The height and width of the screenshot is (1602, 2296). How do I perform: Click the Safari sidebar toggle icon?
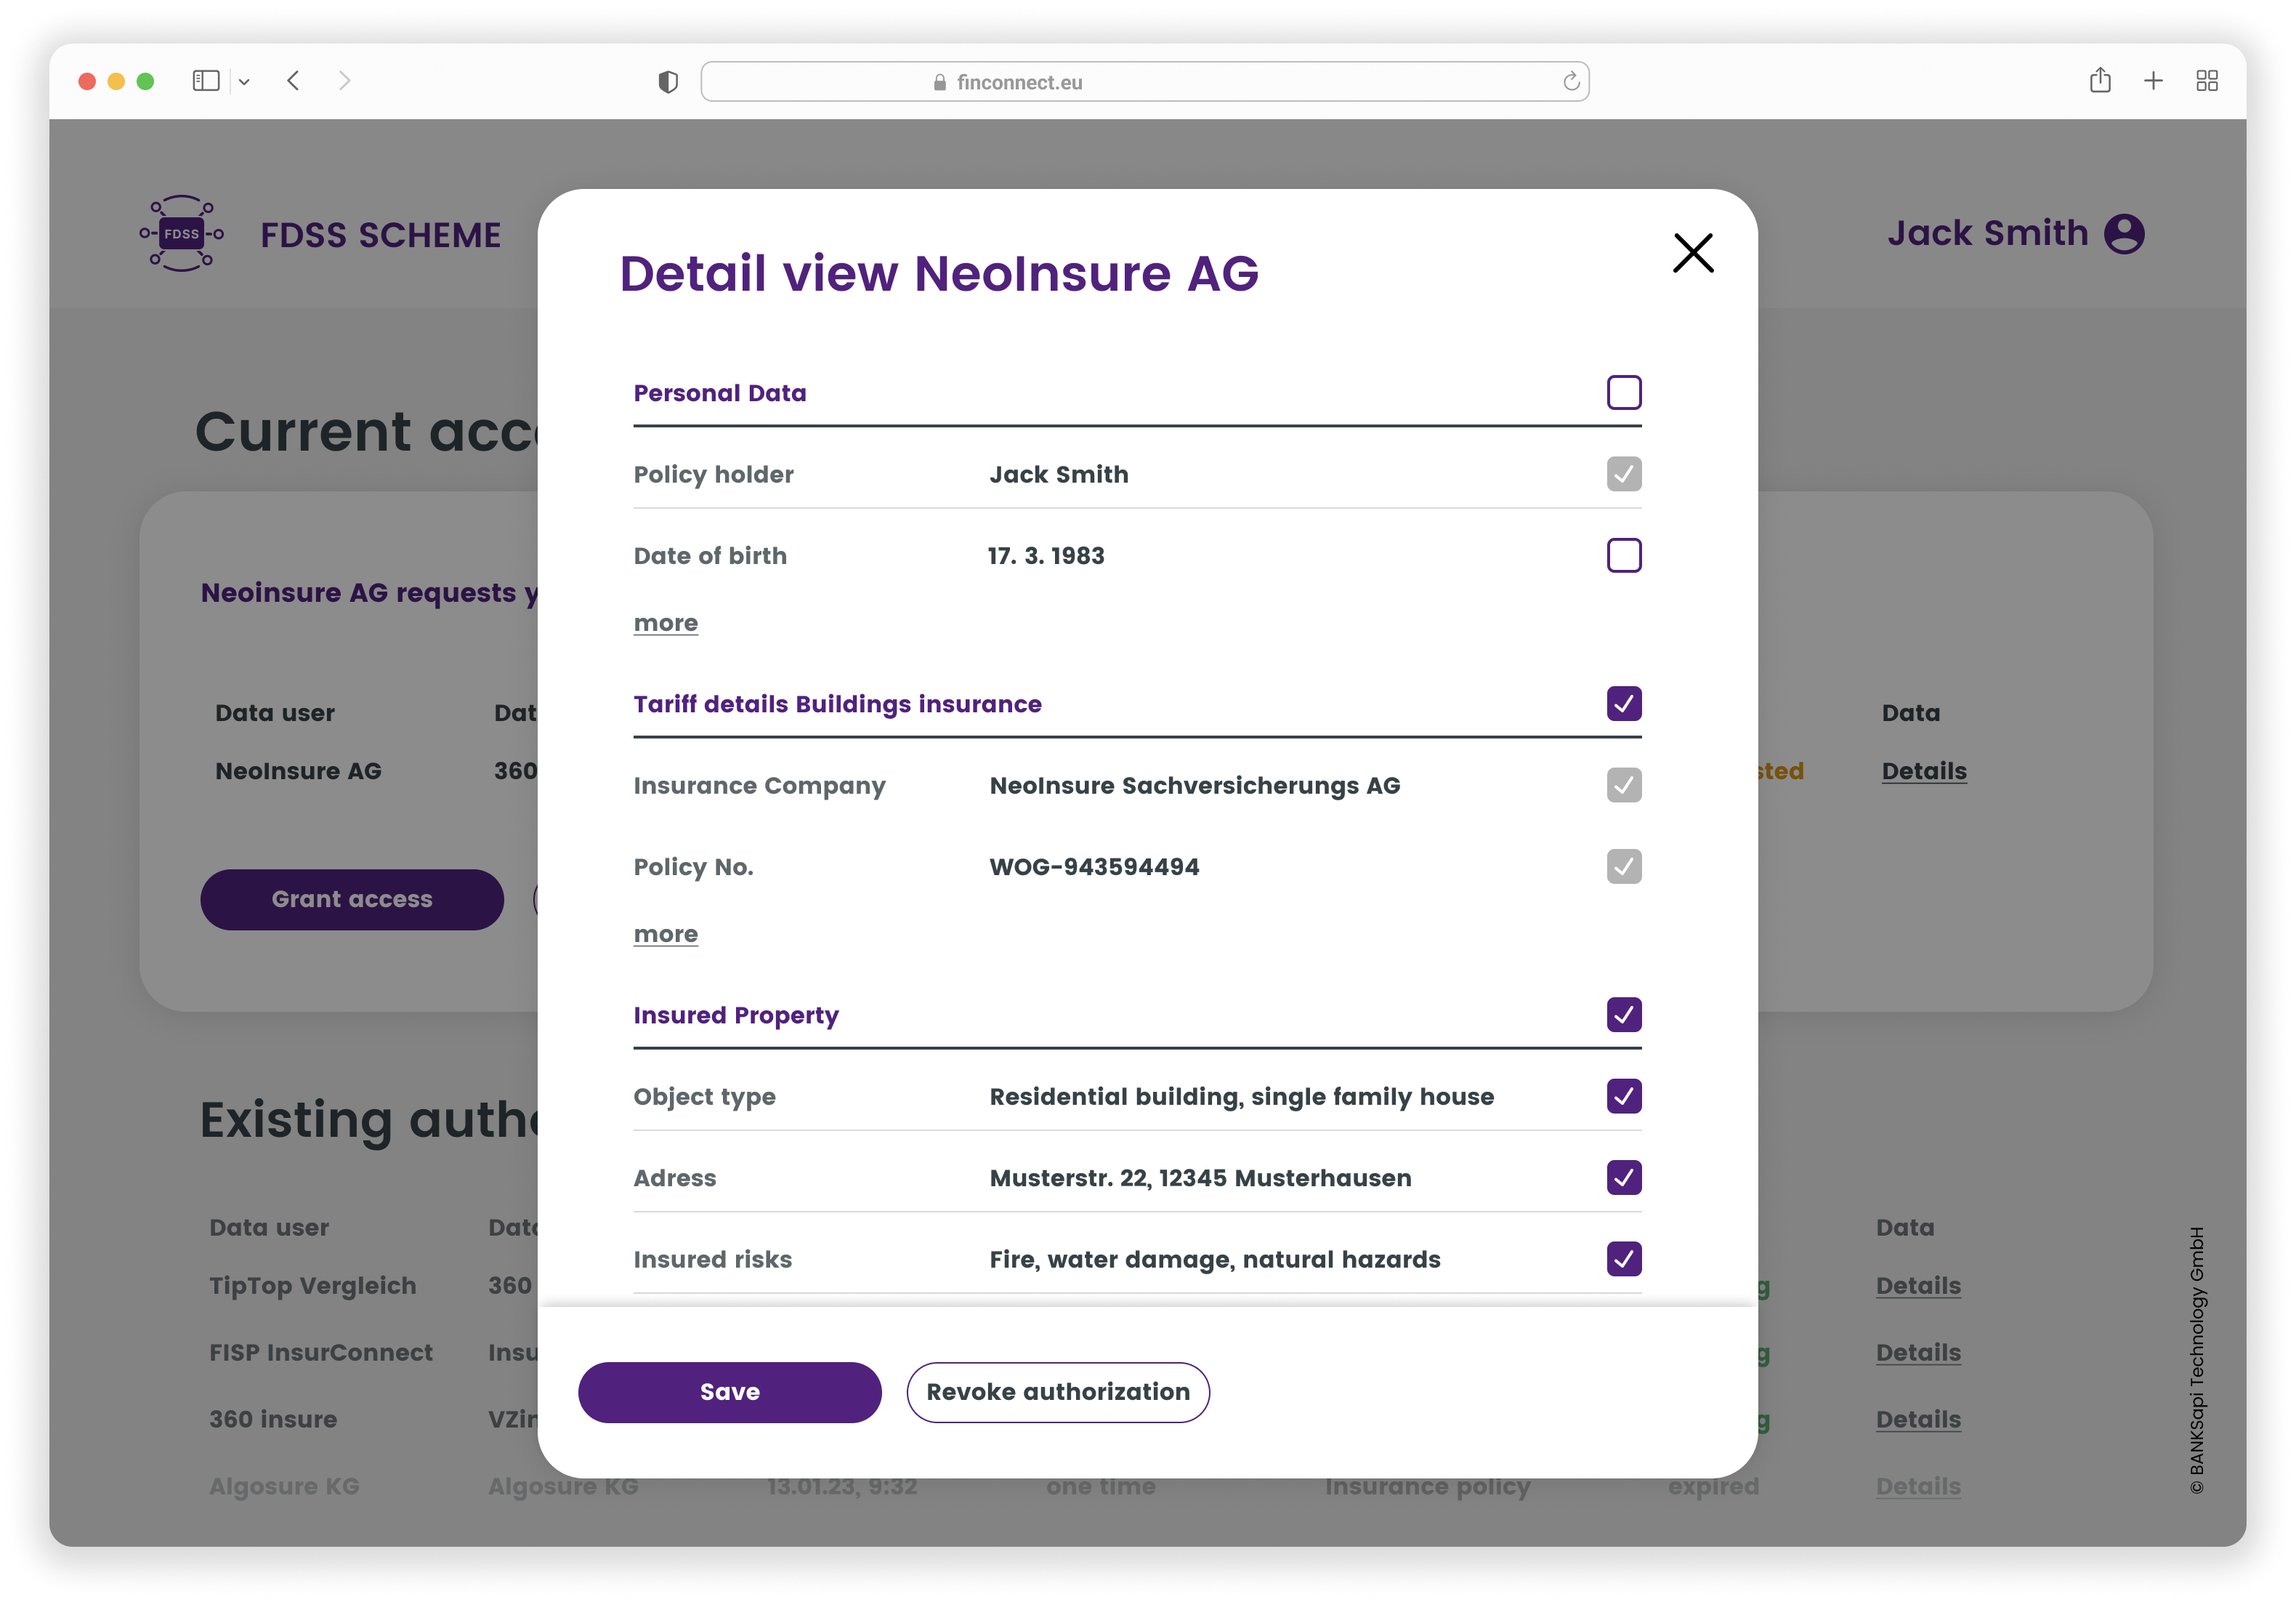(205, 81)
